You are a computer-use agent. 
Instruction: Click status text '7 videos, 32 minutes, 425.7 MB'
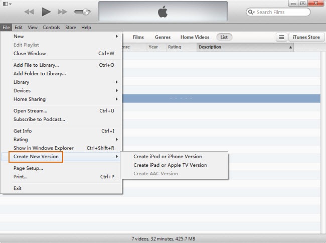(x=163, y=238)
